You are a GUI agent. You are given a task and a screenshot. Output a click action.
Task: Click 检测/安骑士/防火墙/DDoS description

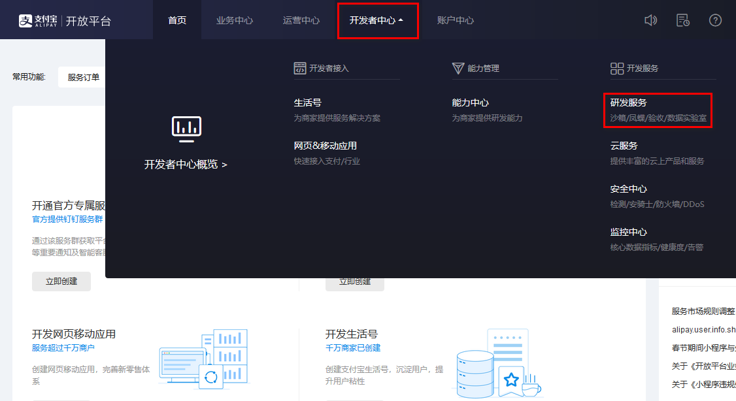tap(657, 204)
